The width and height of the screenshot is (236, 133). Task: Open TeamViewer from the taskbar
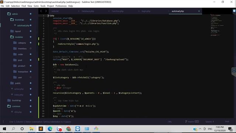pyautogui.click(x=78, y=129)
